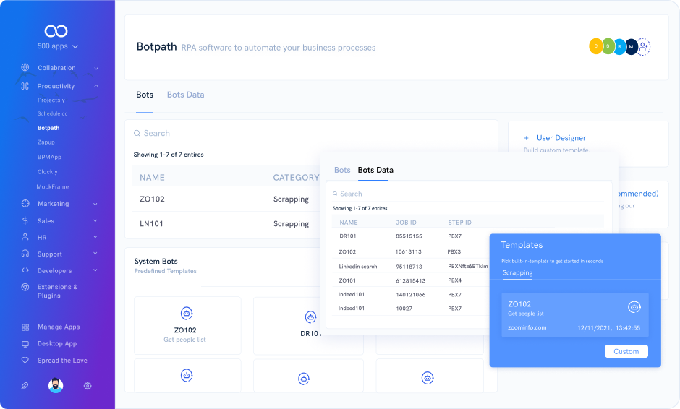Click the yellow C member avatar

595,47
